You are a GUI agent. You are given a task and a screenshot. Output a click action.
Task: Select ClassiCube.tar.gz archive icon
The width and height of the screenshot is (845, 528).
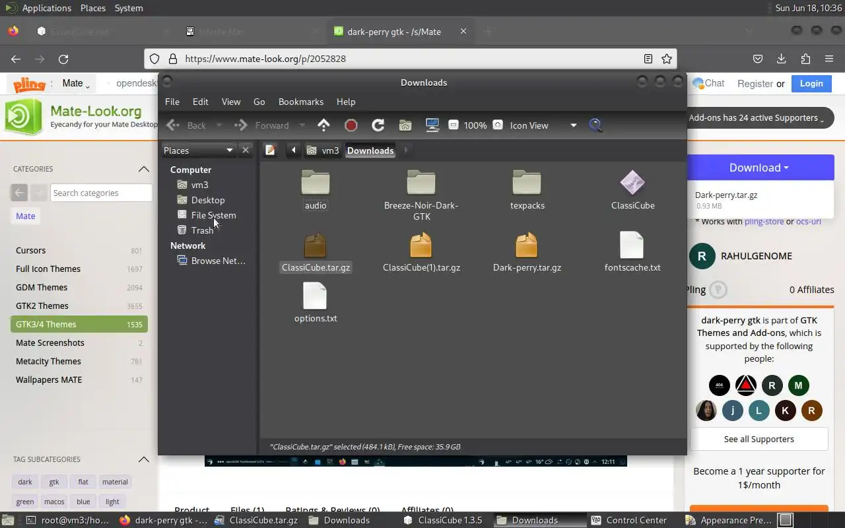point(316,245)
